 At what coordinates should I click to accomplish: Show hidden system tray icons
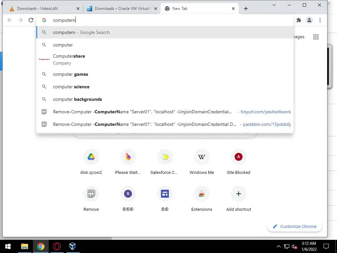coord(278,246)
